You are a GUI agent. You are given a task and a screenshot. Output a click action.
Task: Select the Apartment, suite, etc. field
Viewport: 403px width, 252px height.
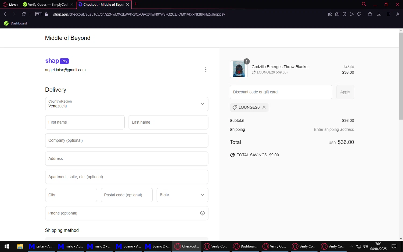point(127,177)
